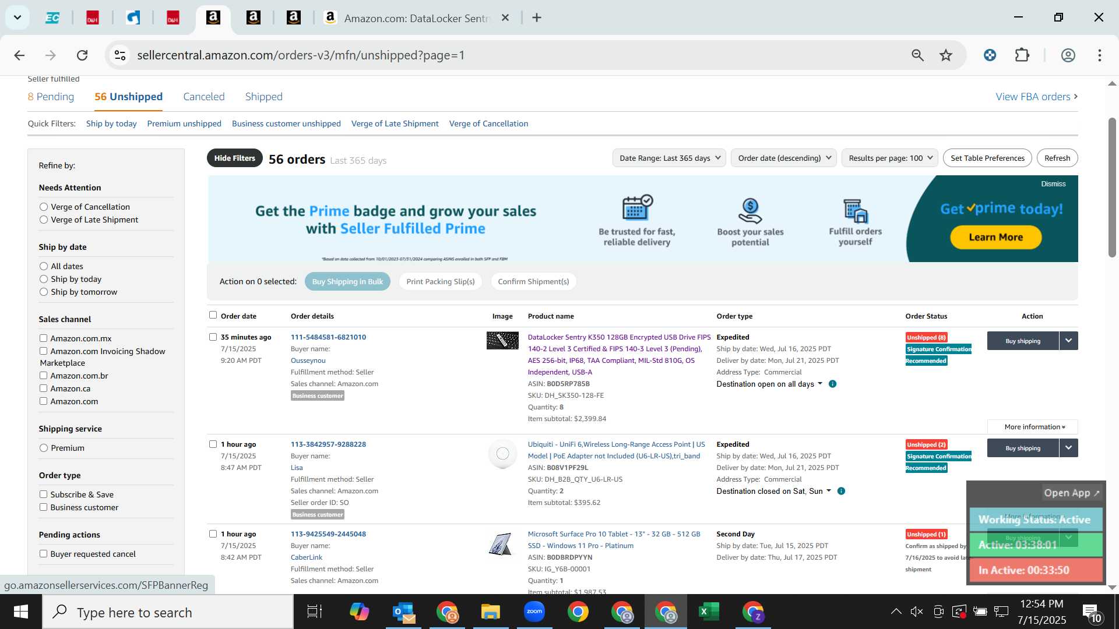Open the Chrome profile icon
This screenshot has height=629, width=1119.
[x=1068, y=55]
